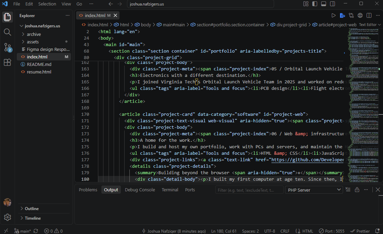The width and height of the screenshot is (383, 234).
Task: Close the bottom panel
Action: [x=378, y=190]
